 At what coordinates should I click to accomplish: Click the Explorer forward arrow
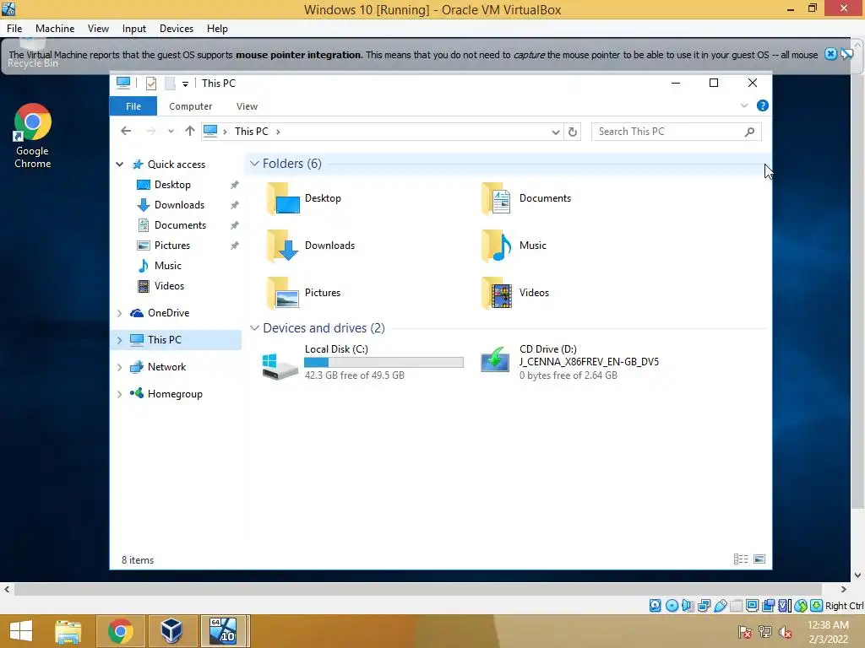coord(150,131)
